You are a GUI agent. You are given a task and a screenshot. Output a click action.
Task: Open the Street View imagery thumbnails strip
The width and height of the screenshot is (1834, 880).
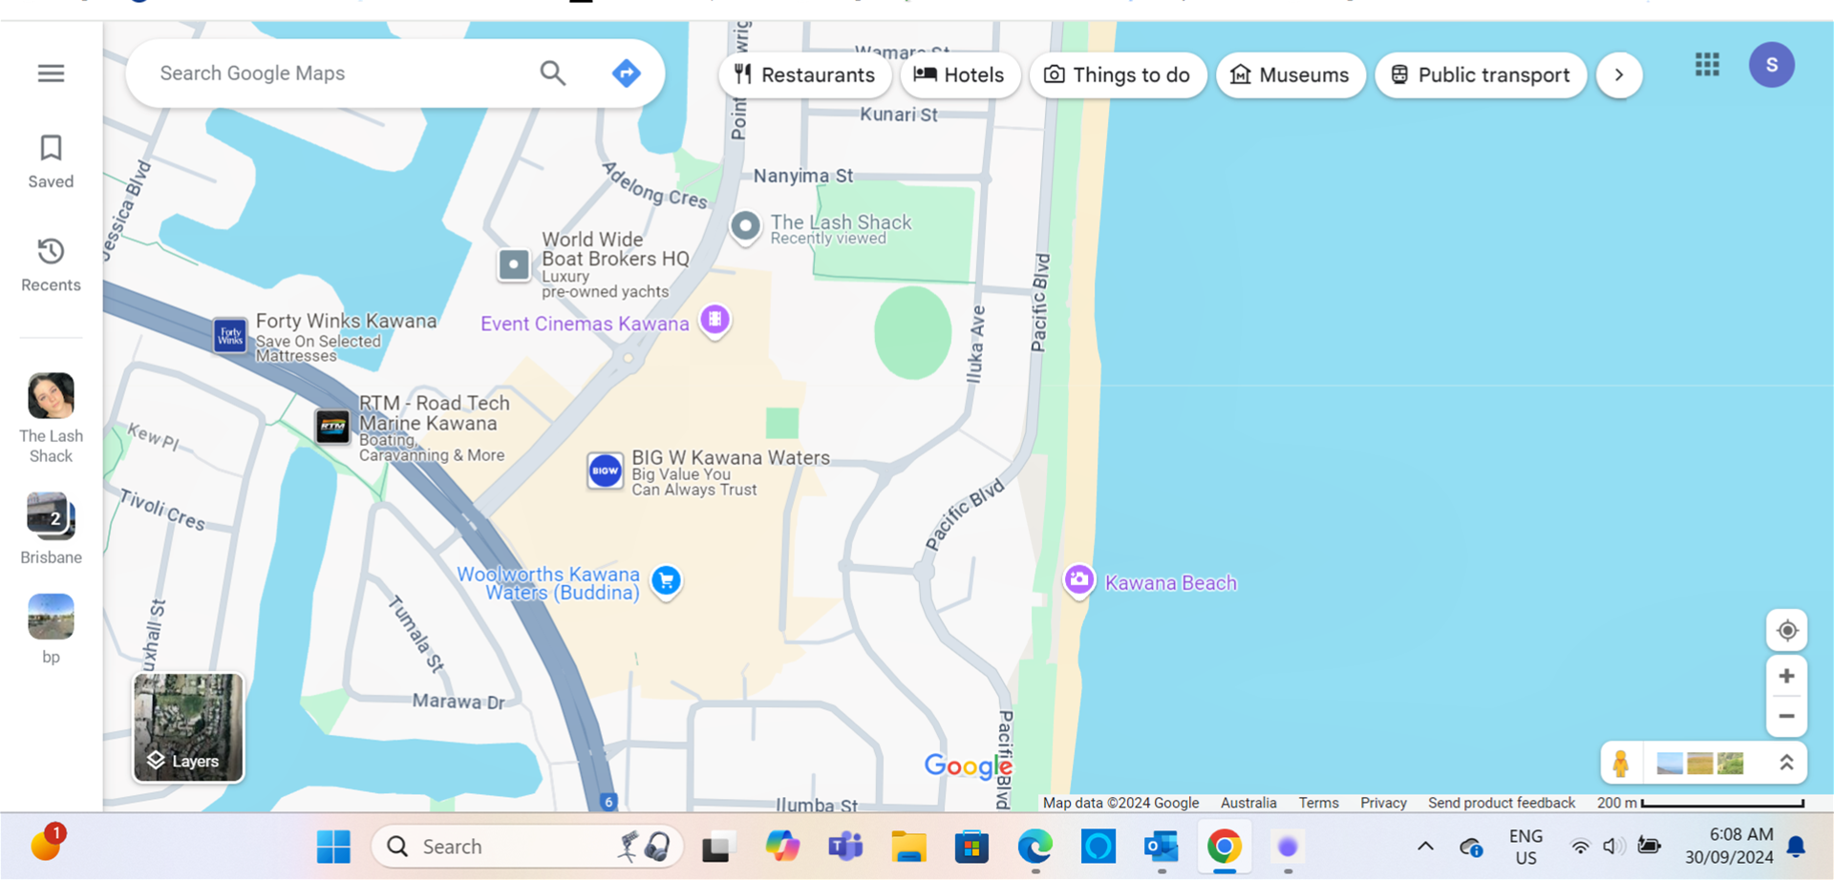point(1699,763)
